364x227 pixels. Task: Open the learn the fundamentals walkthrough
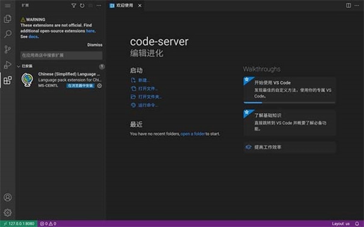[289, 123]
